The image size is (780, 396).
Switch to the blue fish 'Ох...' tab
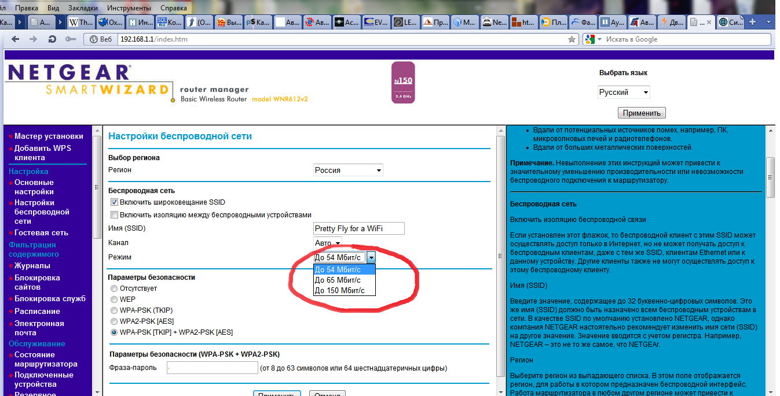point(111,23)
